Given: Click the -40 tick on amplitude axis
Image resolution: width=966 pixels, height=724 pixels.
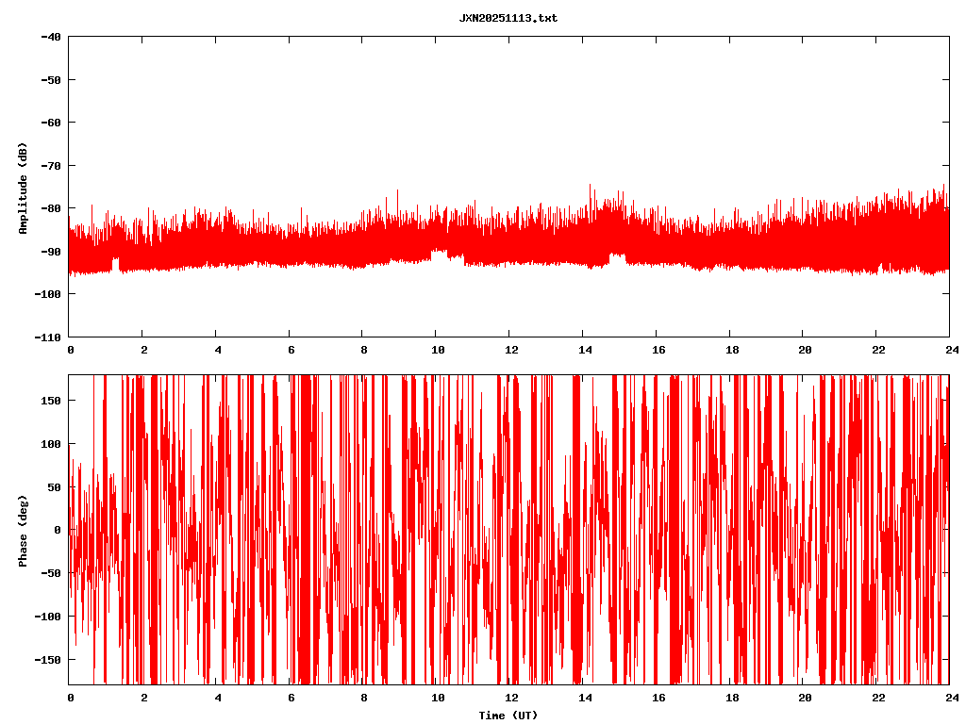Looking at the screenshot, I should point(51,37).
